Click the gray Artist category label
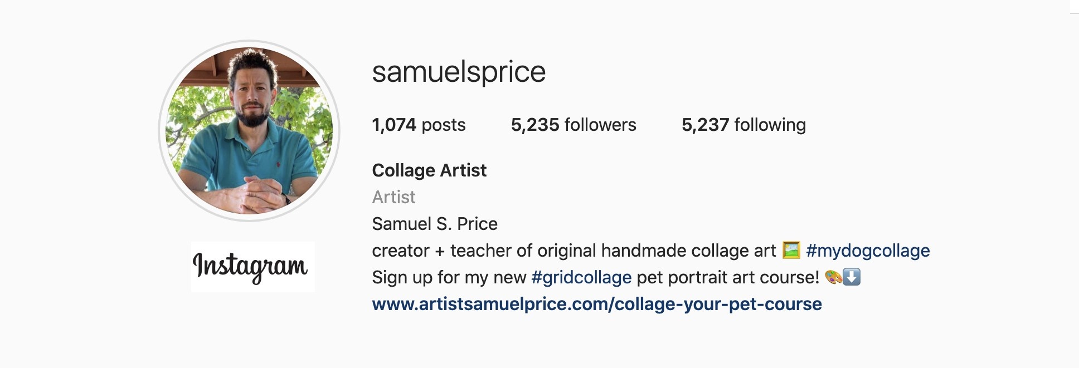The height and width of the screenshot is (368, 1079). pos(393,197)
